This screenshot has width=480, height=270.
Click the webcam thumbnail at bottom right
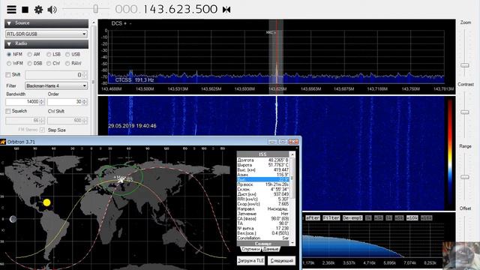[x=461, y=256]
